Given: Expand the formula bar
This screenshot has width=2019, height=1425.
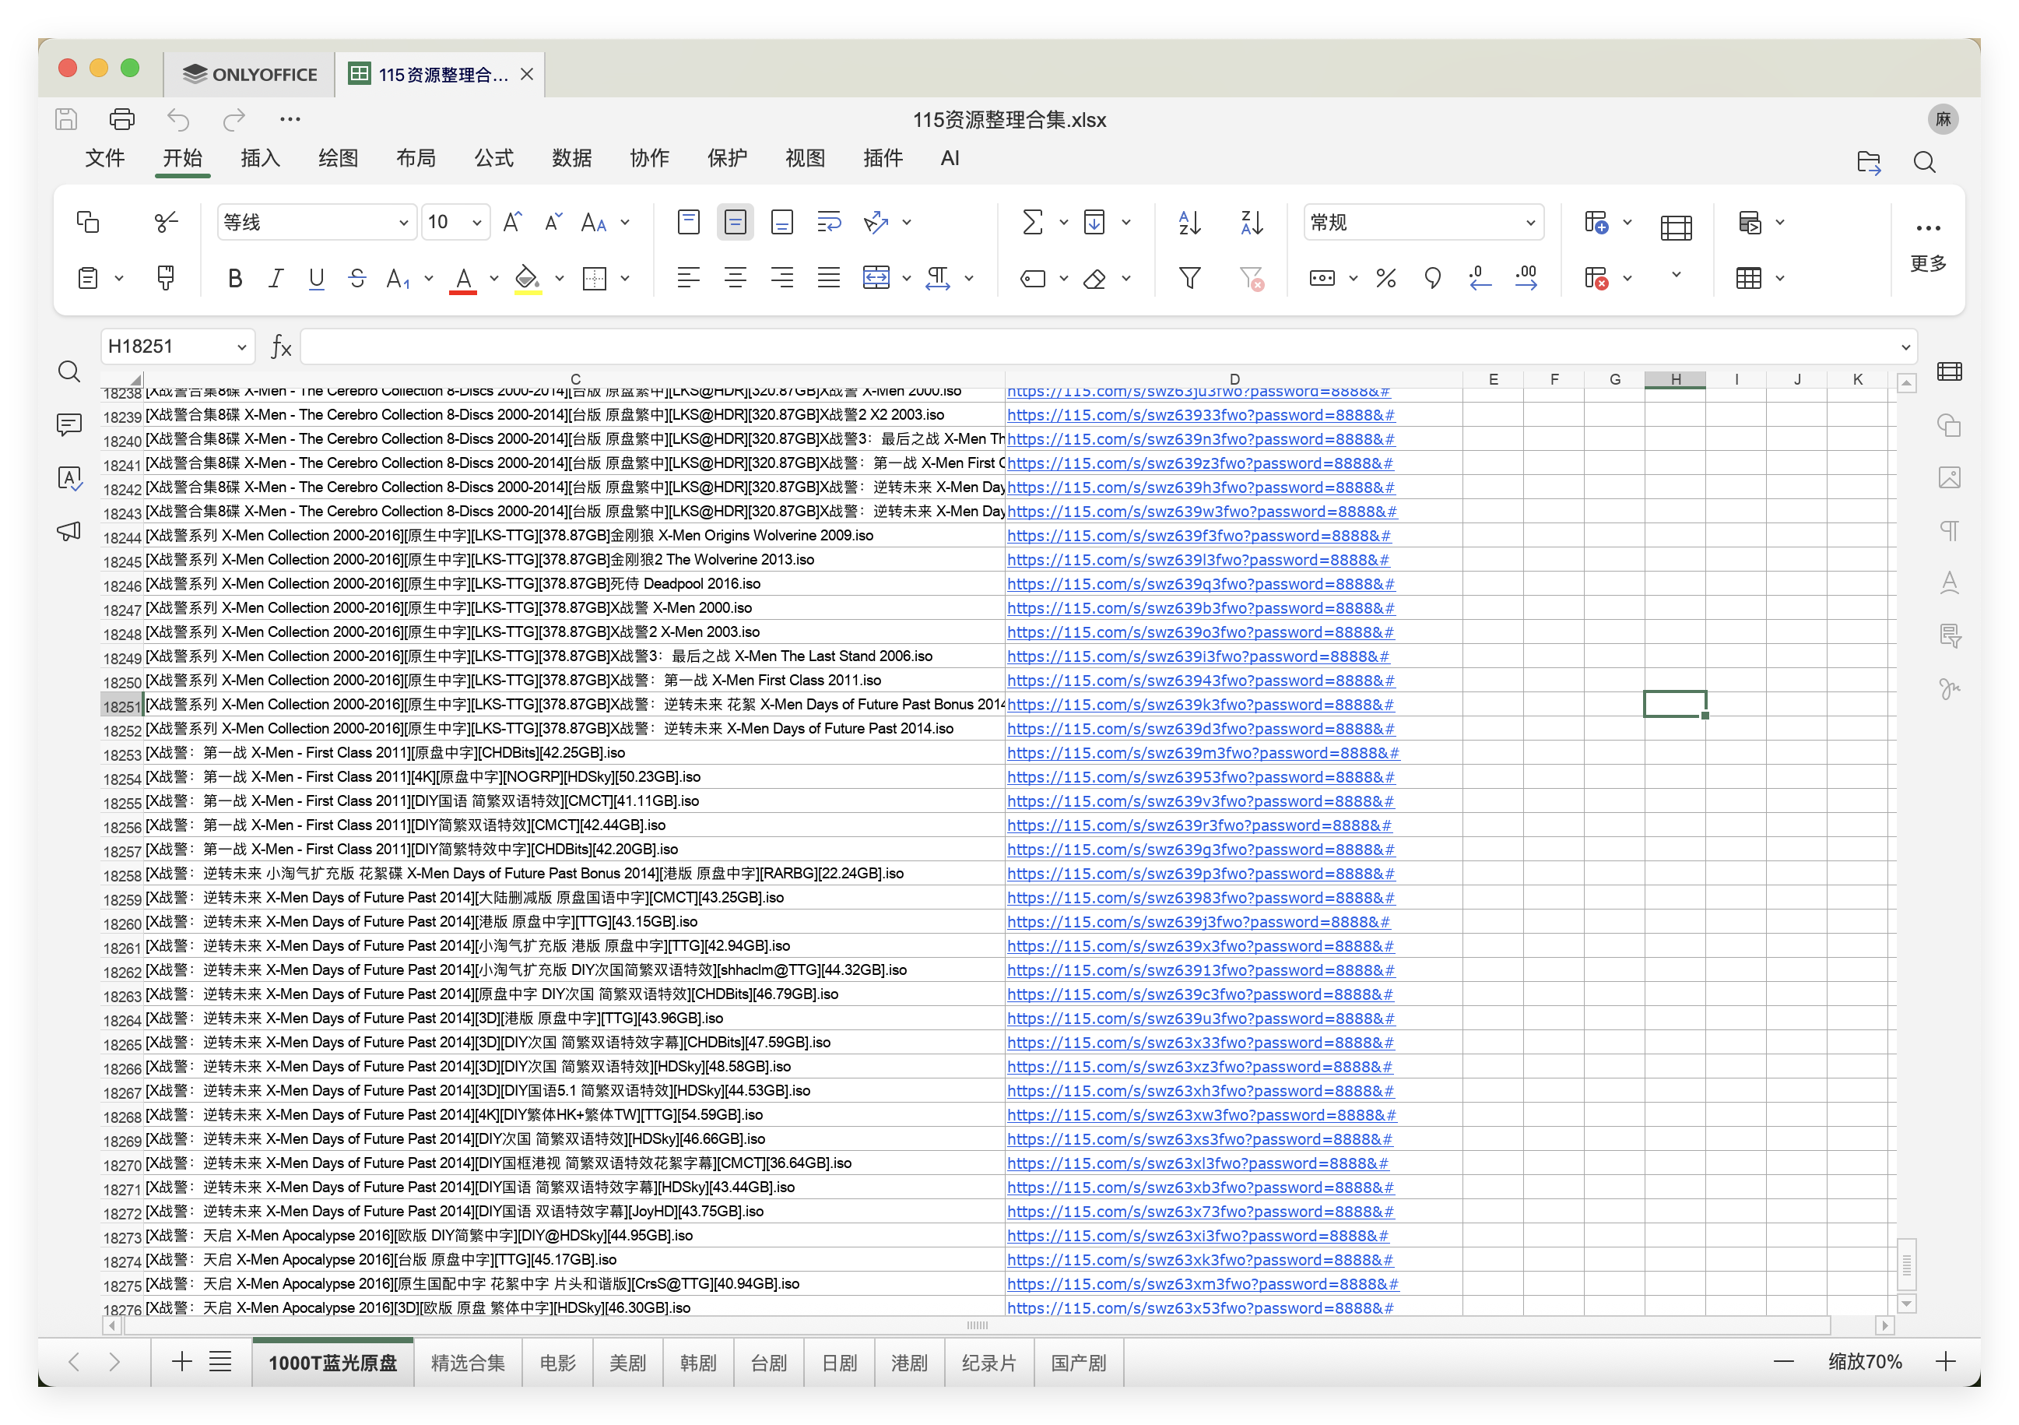Looking at the screenshot, I should pos(1905,347).
